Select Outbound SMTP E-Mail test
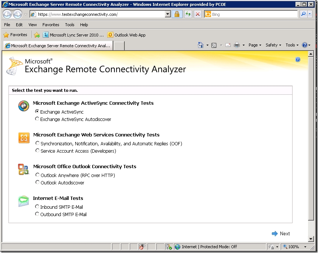318x253 pixels. coord(37,214)
